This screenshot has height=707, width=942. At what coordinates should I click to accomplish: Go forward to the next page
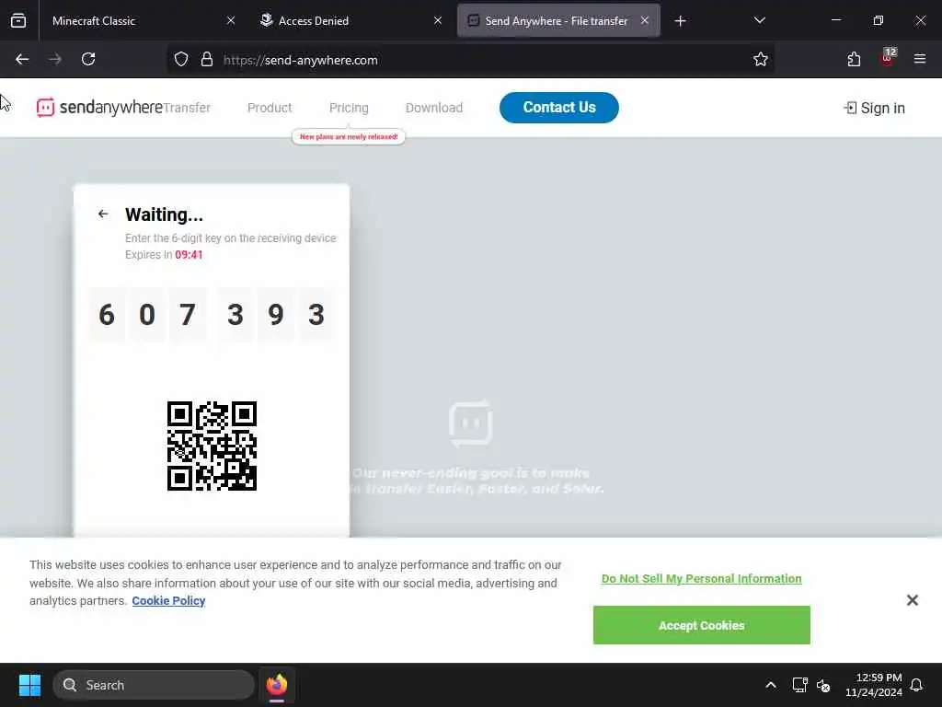pyautogui.click(x=55, y=59)
